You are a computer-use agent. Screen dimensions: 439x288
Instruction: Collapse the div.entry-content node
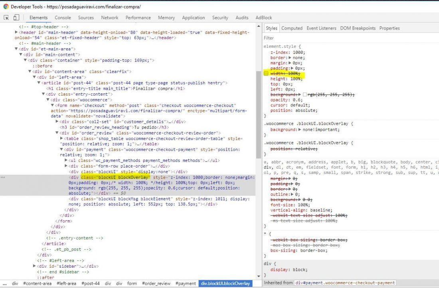pos(43,94)
